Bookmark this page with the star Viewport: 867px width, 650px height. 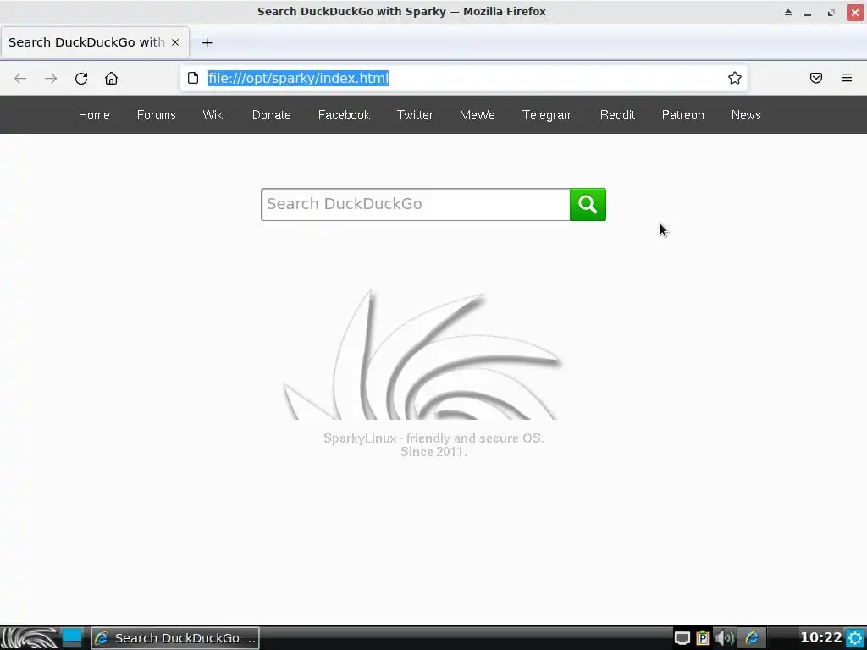point(734,78)
